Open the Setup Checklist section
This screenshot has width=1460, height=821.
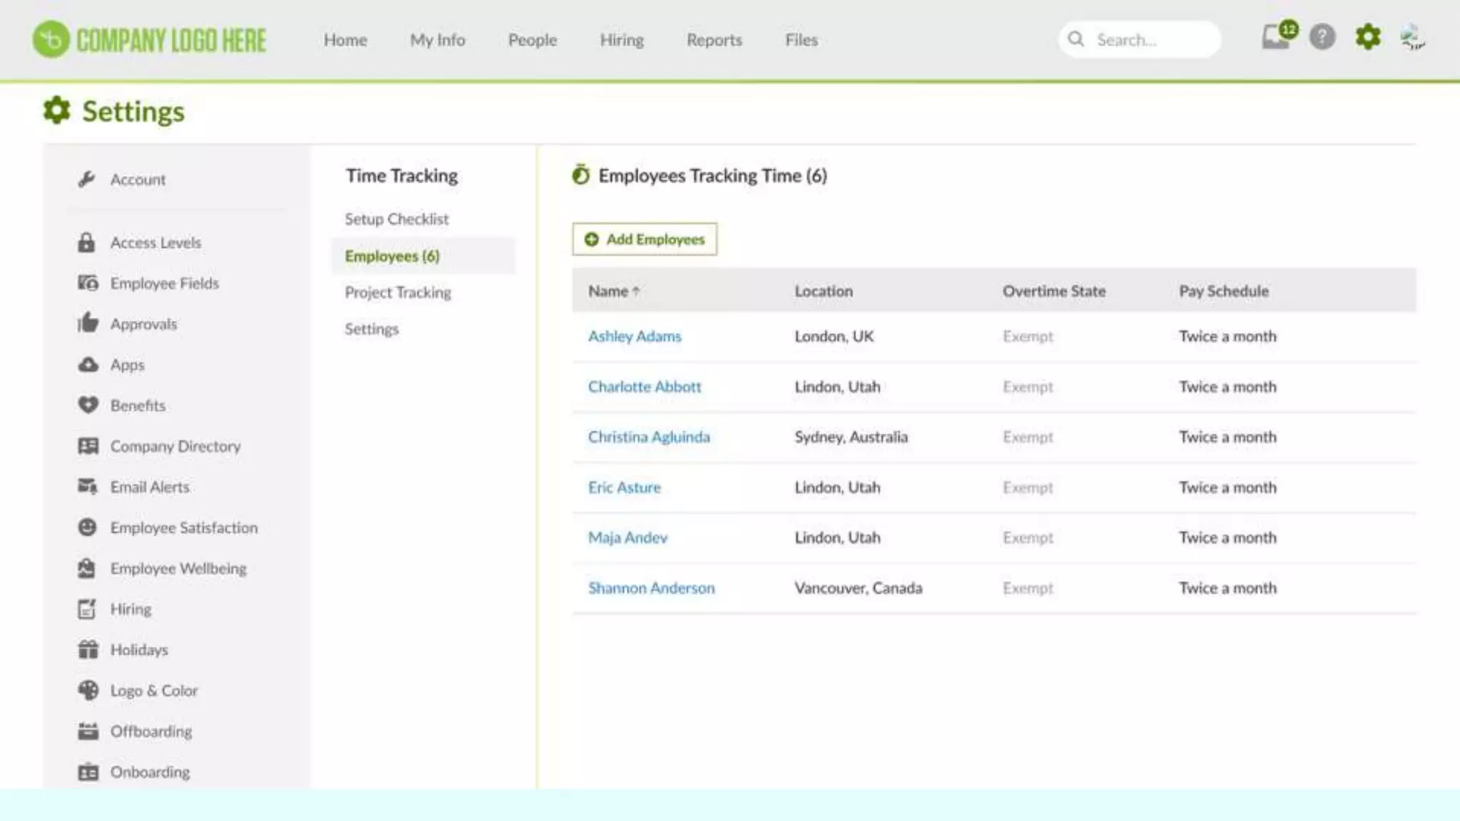point(396,220)
